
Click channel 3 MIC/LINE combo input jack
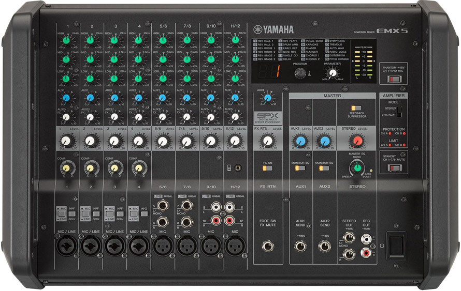115,246
